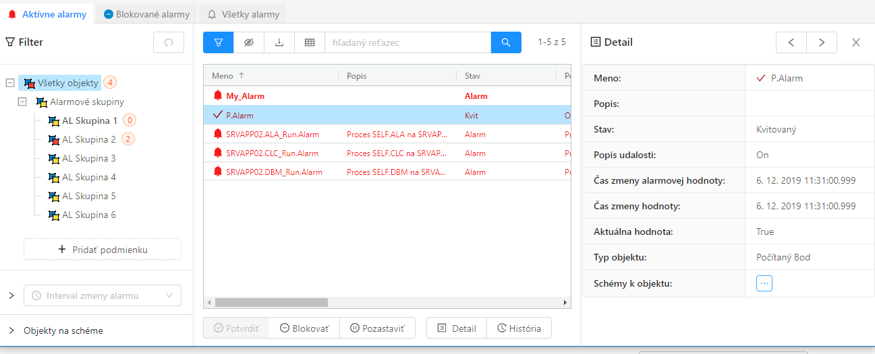Image resolution: width=875 pixels, height=354 pixels.
Task: Go to next alarm detail arrow
Action: point(822,42)
